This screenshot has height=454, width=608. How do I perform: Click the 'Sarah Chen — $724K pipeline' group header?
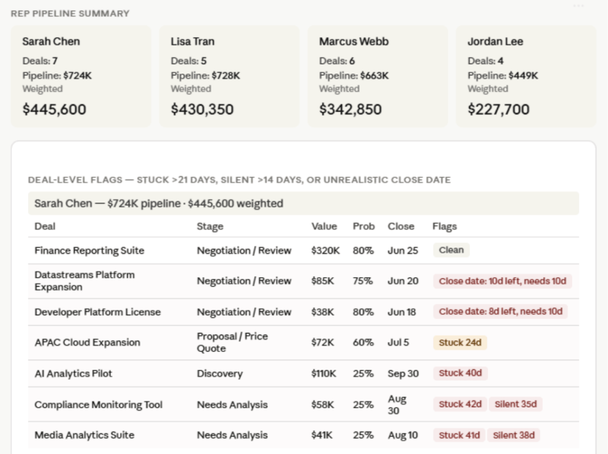point(303,203)
